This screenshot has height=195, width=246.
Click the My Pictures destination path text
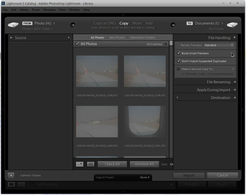point(216,29)
